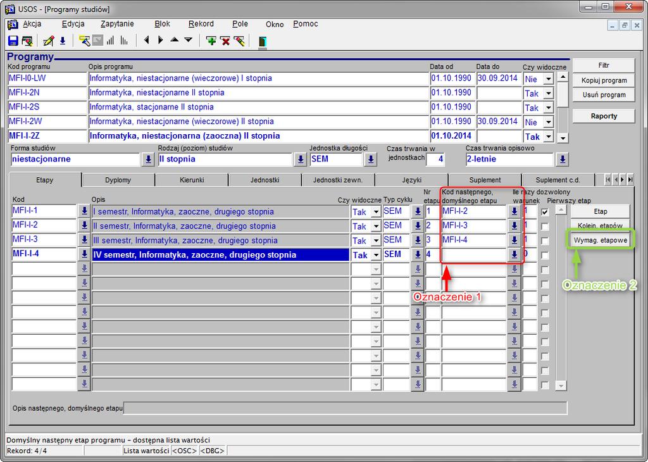Check Pierwszy etap for stage MFI-I-4
The height and width of the screenshot is (462, 648).
545,256
